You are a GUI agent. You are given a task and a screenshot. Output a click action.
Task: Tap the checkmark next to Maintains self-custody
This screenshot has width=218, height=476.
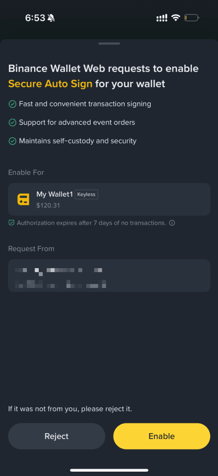click(12, 141)
